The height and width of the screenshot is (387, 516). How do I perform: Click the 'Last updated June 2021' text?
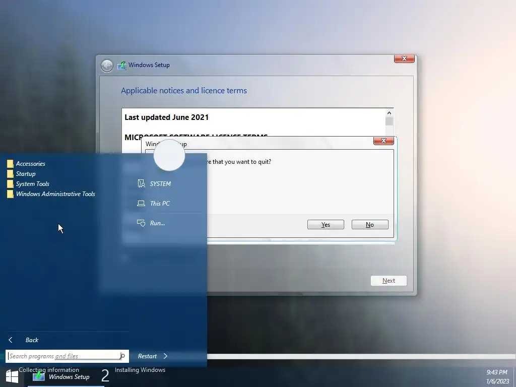pos(166,117)
